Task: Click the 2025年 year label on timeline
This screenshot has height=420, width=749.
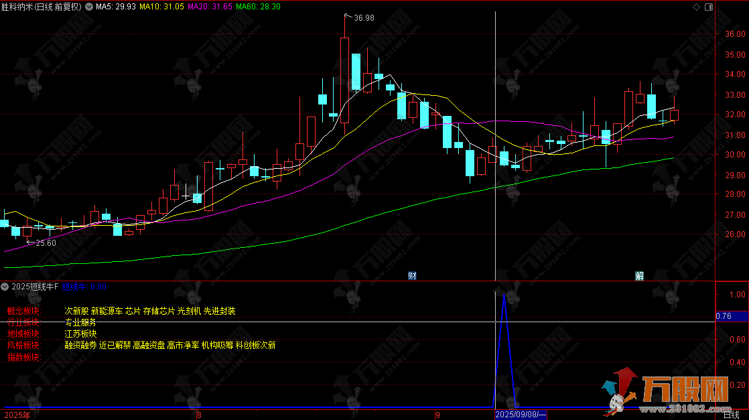Action: point(17,415)
